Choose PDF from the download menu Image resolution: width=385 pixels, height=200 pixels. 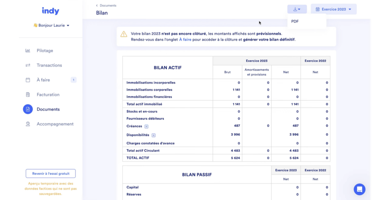(295, 21)
